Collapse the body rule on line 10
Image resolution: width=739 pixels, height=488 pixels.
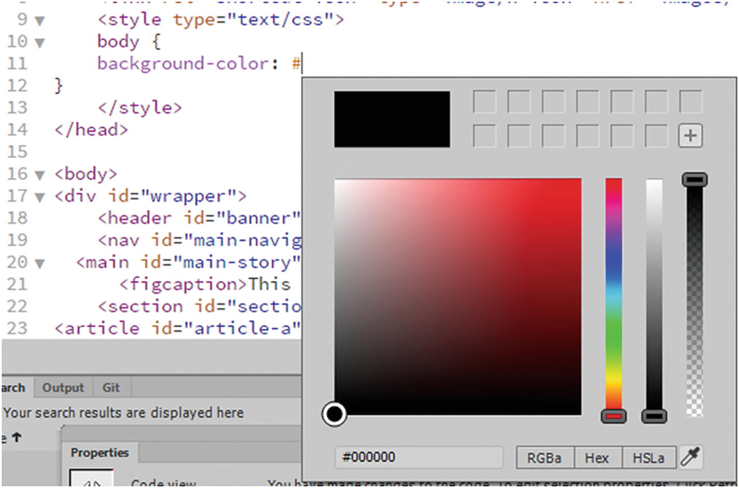38,43
